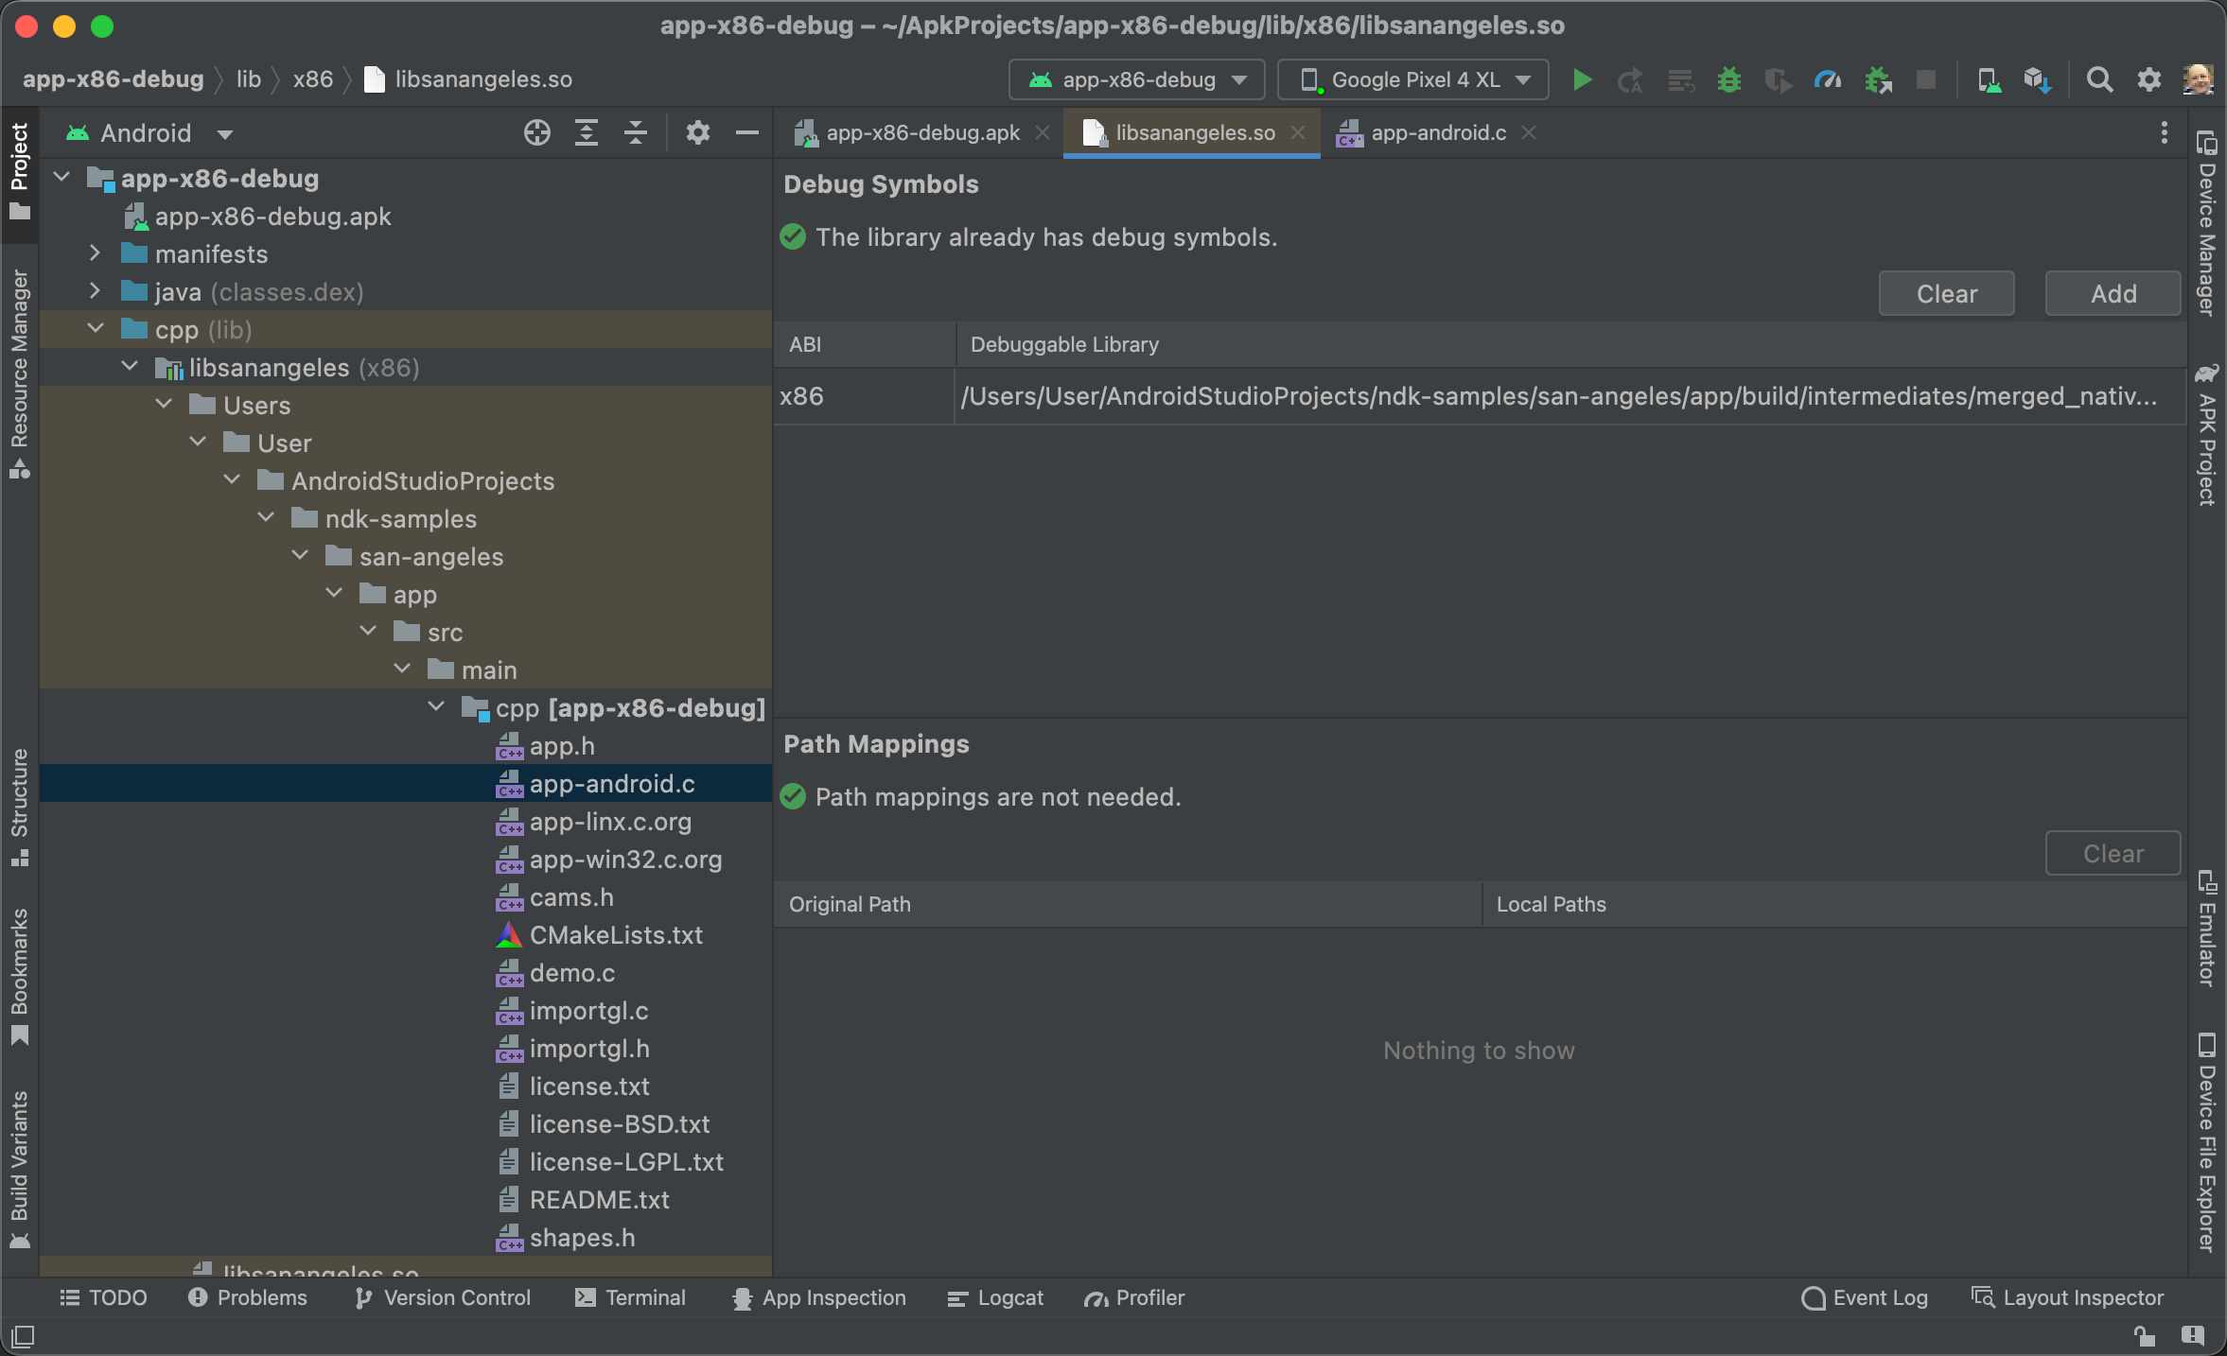This screenshot has height=1356, width=2227.
Task: Select app-x86-debug run configuration dropdown
Action: pyautogui.click(x=1136, y=78)
